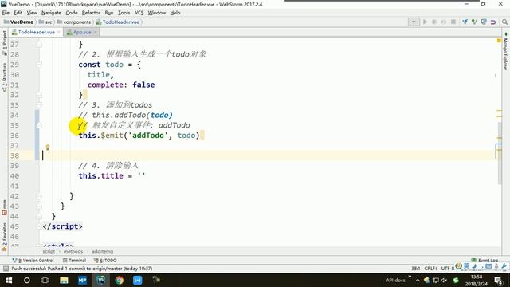Open the run configuration dropdown
Image resolution: width=510 pixels, height=287 pixels.
(x=414, y=22)
